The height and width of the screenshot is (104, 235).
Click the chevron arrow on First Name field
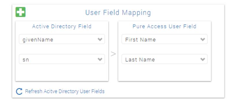(x=203, y=39)
